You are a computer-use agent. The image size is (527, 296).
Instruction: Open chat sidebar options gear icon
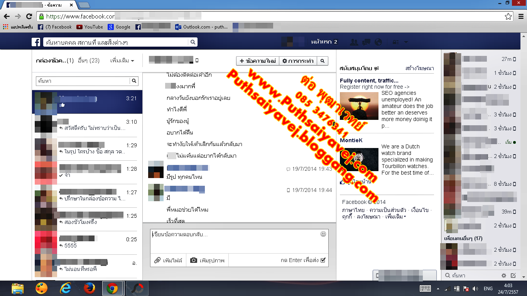coord(504,276)
